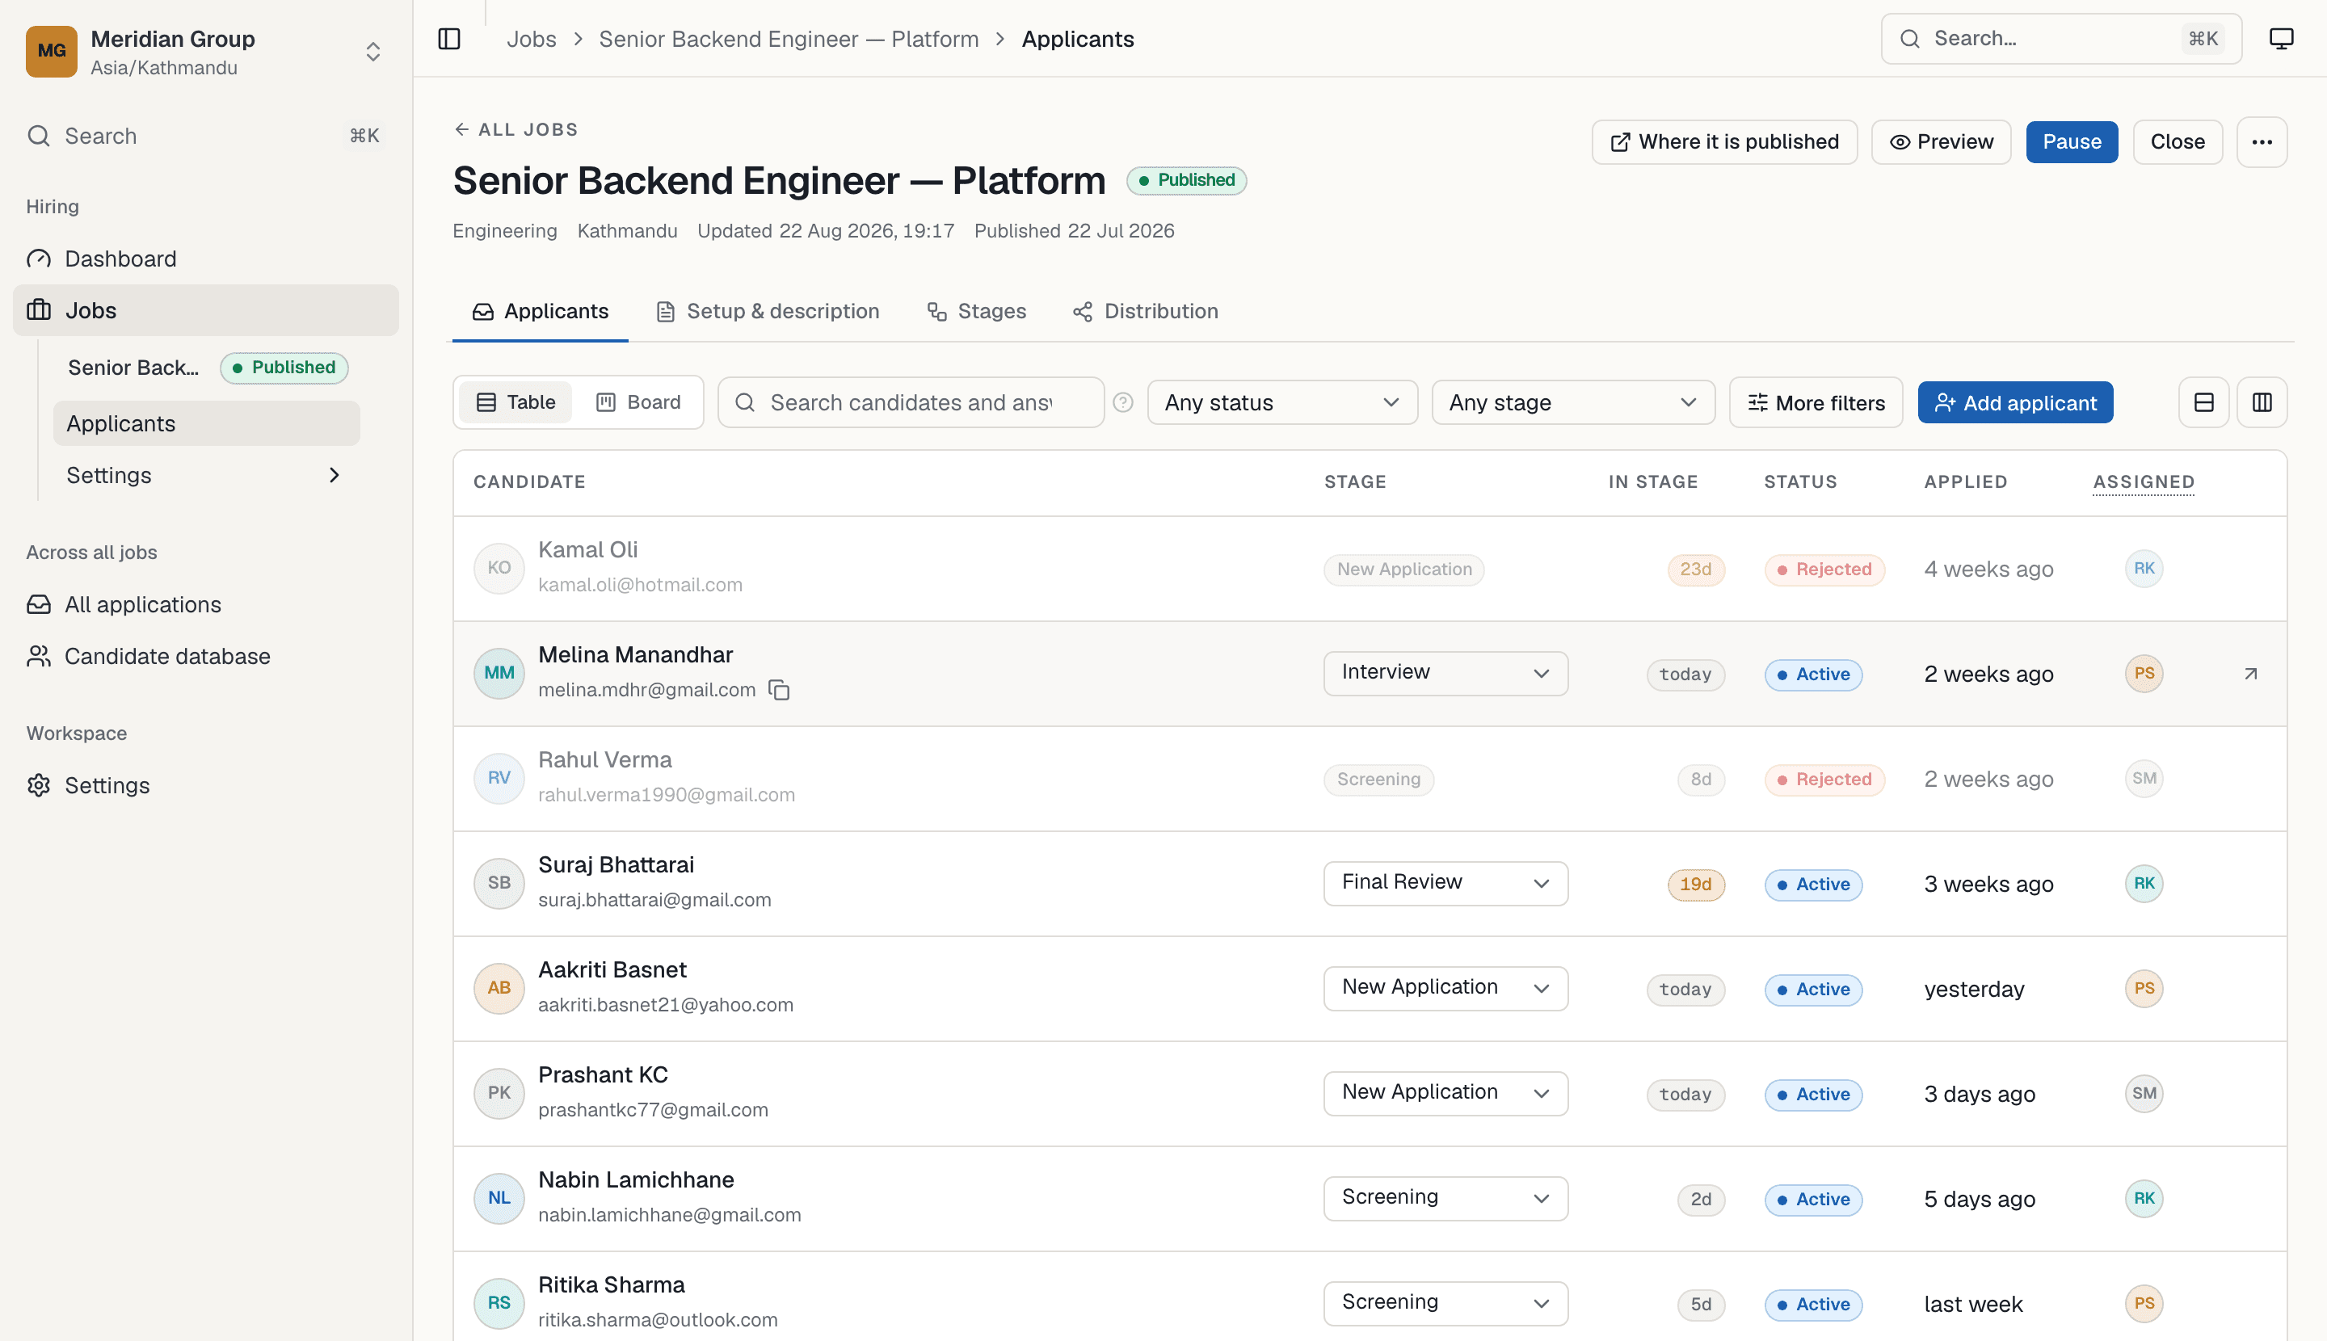This screenshot has height=1341, width=2327.
Task: Click Prashant KC's assigned SM avatar
Action: tap(2144, 1093)
